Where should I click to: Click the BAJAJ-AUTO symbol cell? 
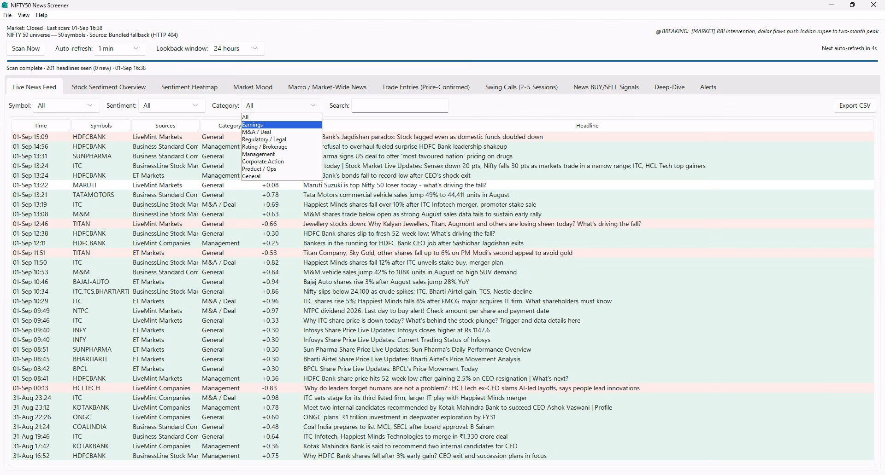click(x=91, y=282)
